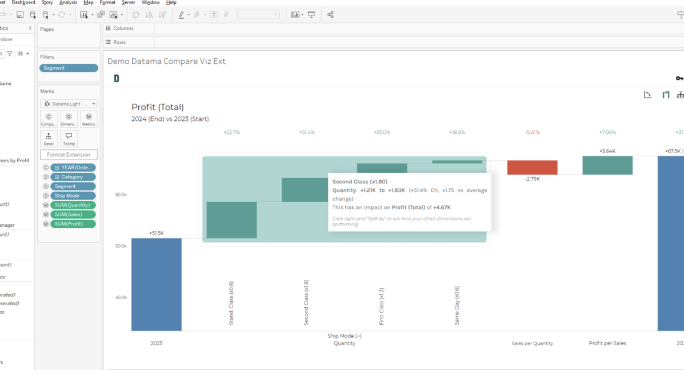Image resolution: width=684 pixels, height=370 pixels.
Task: Open the Datama Light mark type dropdown
Action: tap(93, 104)
